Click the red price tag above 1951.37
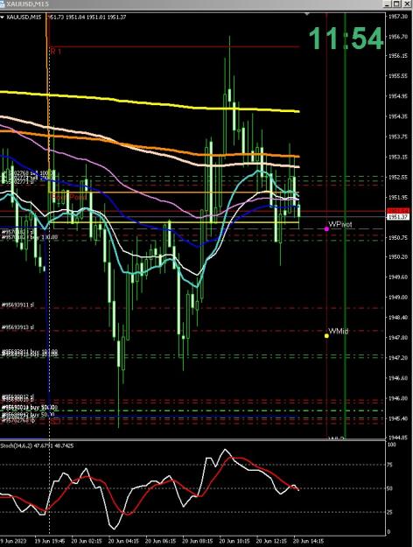This screenshot has width=413, height=547. 398,211
